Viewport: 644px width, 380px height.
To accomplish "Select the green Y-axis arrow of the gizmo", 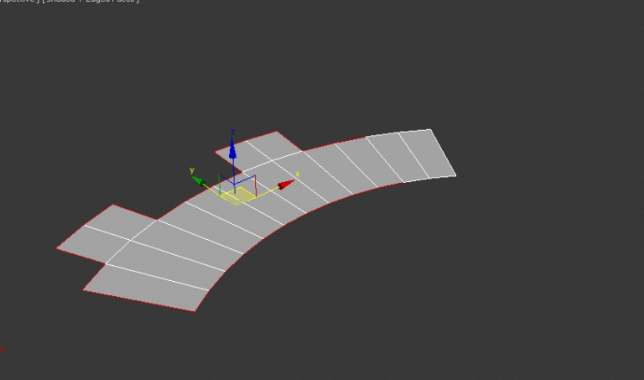I will coord(197,179).
